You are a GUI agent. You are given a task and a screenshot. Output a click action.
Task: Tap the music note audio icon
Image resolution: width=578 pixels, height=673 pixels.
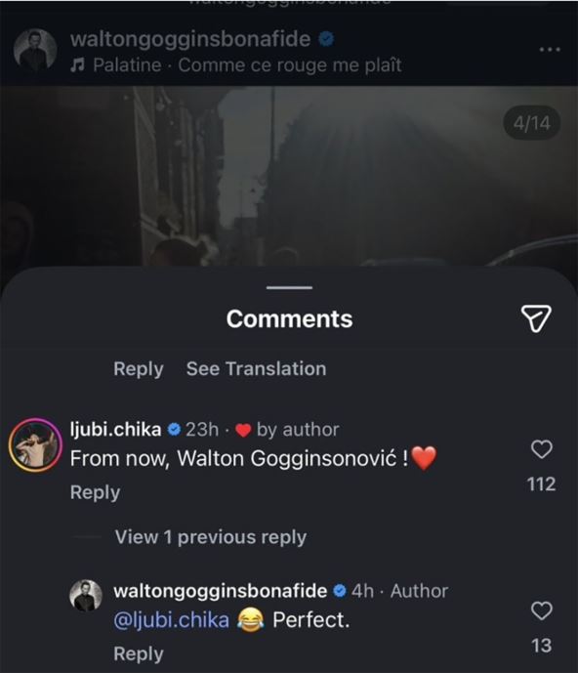point(77,65)
